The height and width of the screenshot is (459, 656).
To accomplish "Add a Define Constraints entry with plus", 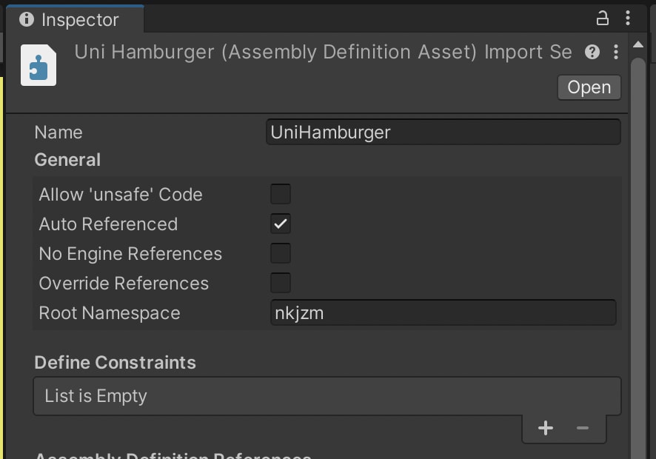I will coord(546,428).
